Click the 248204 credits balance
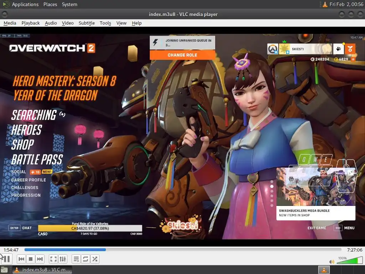Screen dimensions: 365x274 pos(320,59)
